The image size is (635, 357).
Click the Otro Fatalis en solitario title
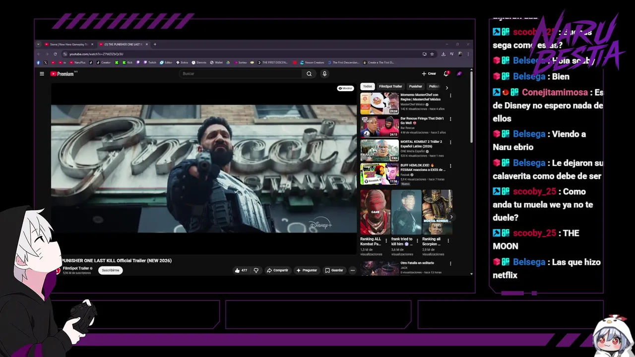point(417,263)
